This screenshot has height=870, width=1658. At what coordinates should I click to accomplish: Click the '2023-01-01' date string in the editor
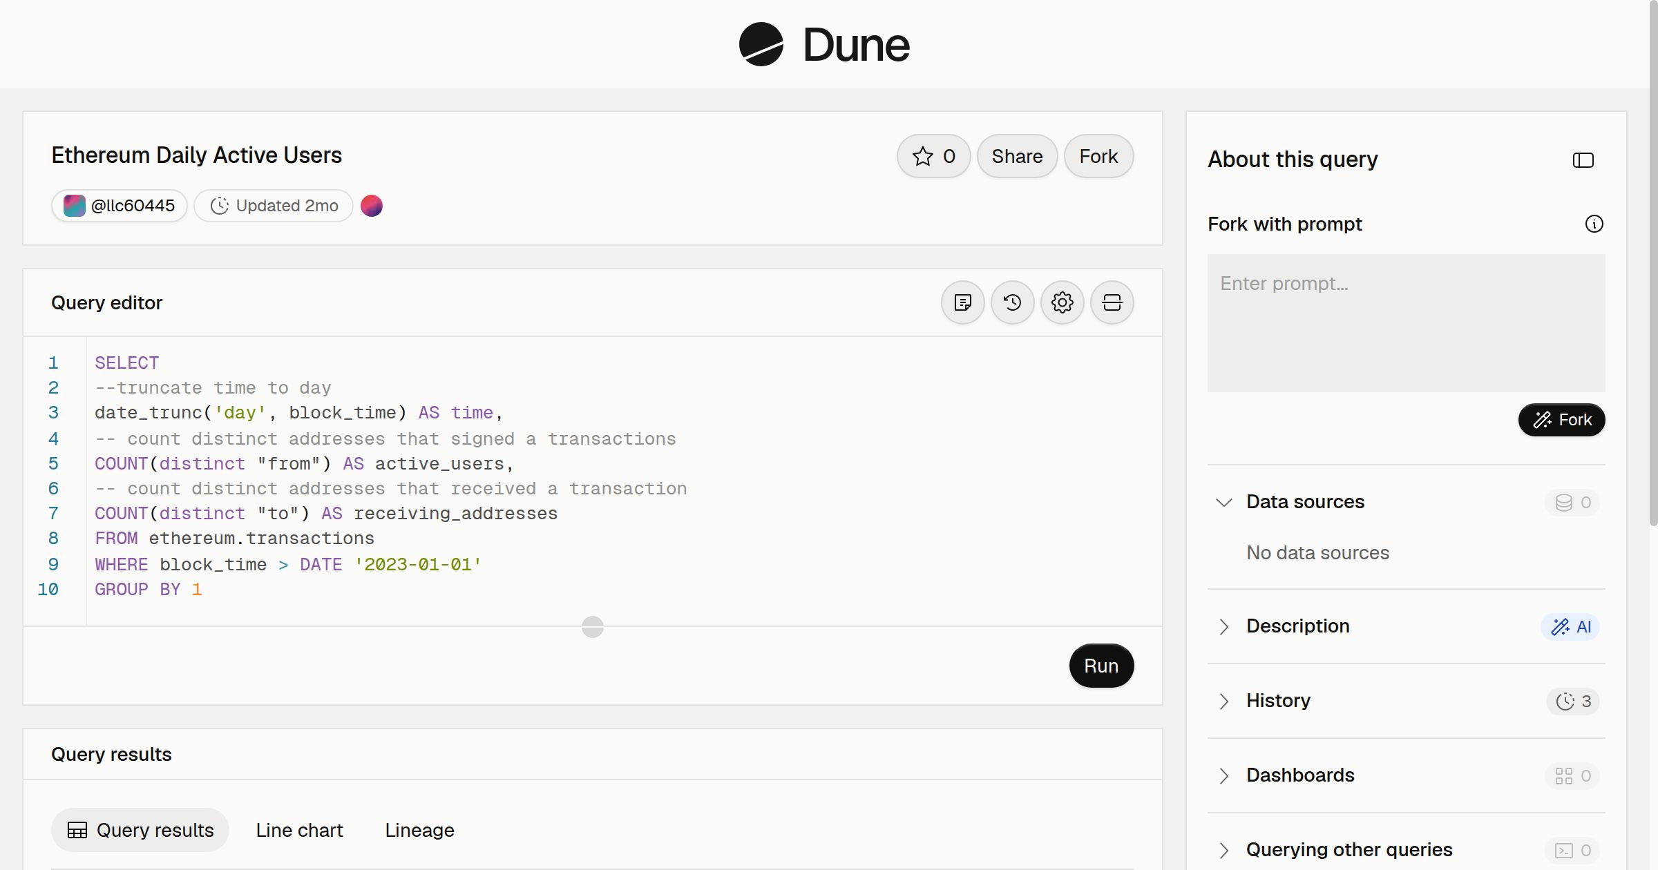pos(418,564)
